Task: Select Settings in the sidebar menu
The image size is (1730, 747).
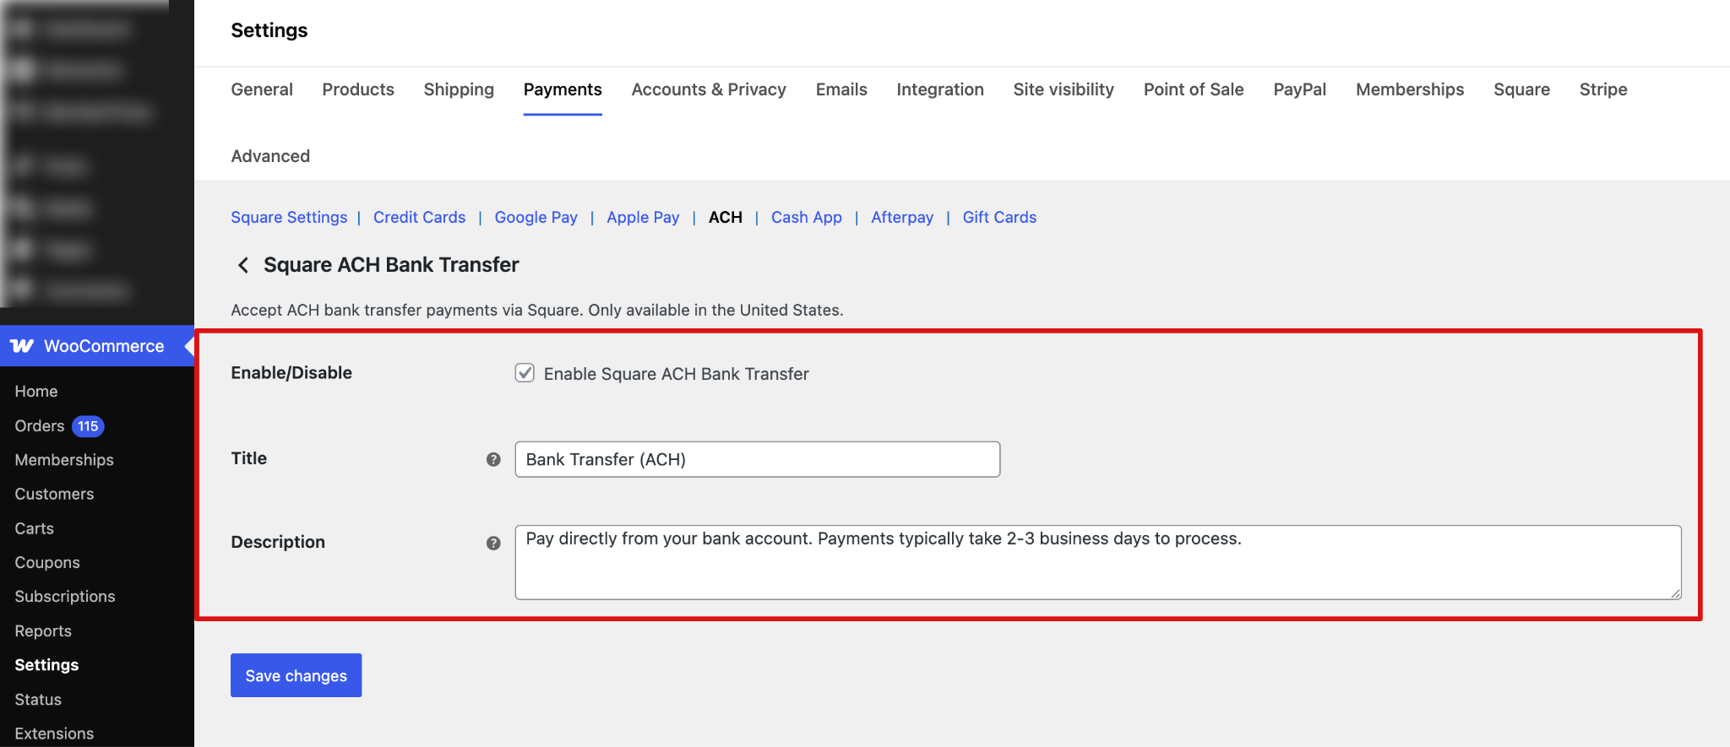Action: tap(46, 665)
